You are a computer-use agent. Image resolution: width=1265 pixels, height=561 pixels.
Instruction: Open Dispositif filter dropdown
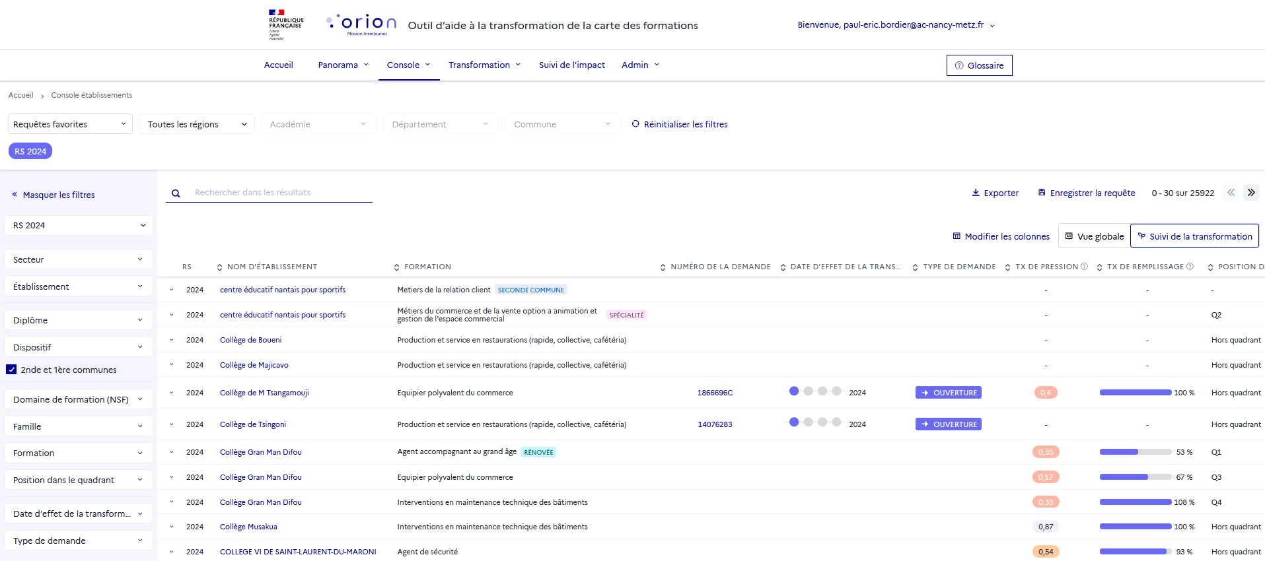(79, 347)
